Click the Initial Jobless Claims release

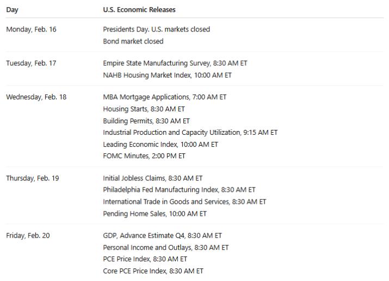tap(153, 178)
